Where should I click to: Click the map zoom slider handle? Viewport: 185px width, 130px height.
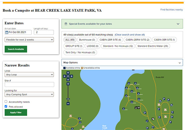pos(68,99)
